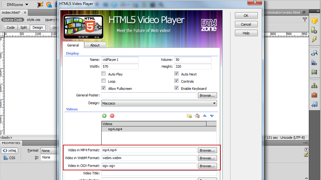Click the OK button

246,16
